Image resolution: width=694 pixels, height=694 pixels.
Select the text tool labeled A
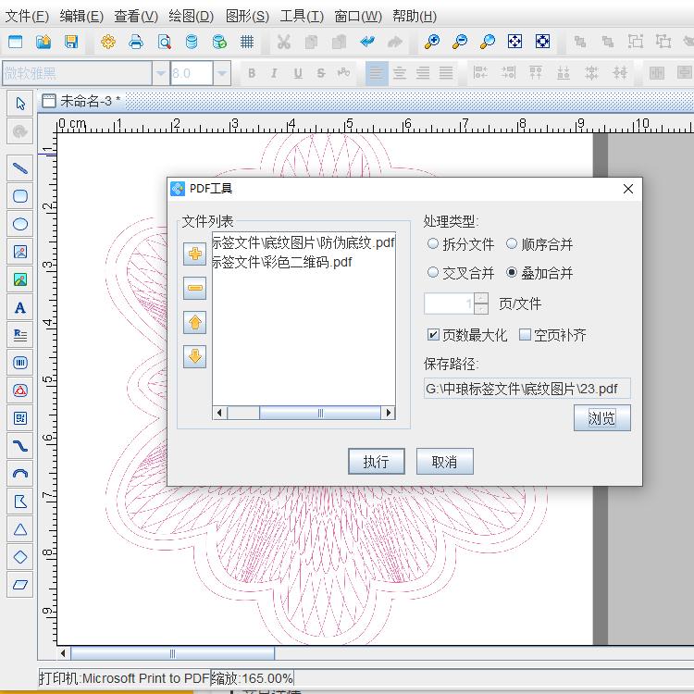(x=19, y=307)
